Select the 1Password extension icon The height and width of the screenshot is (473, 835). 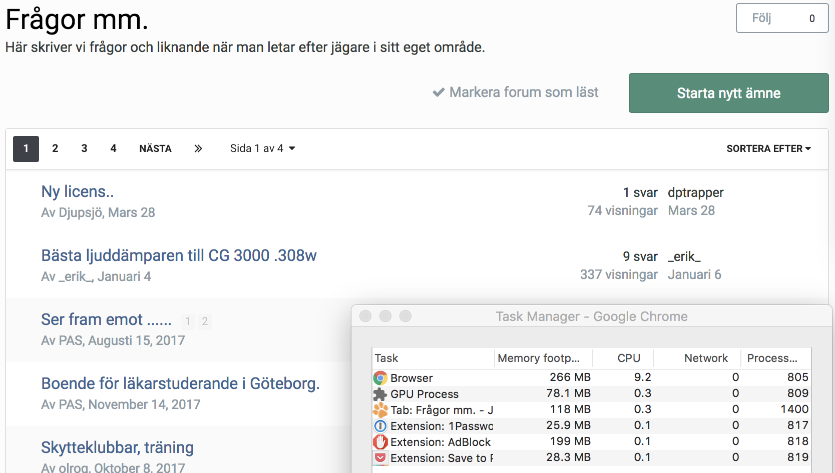pos(380,426)
